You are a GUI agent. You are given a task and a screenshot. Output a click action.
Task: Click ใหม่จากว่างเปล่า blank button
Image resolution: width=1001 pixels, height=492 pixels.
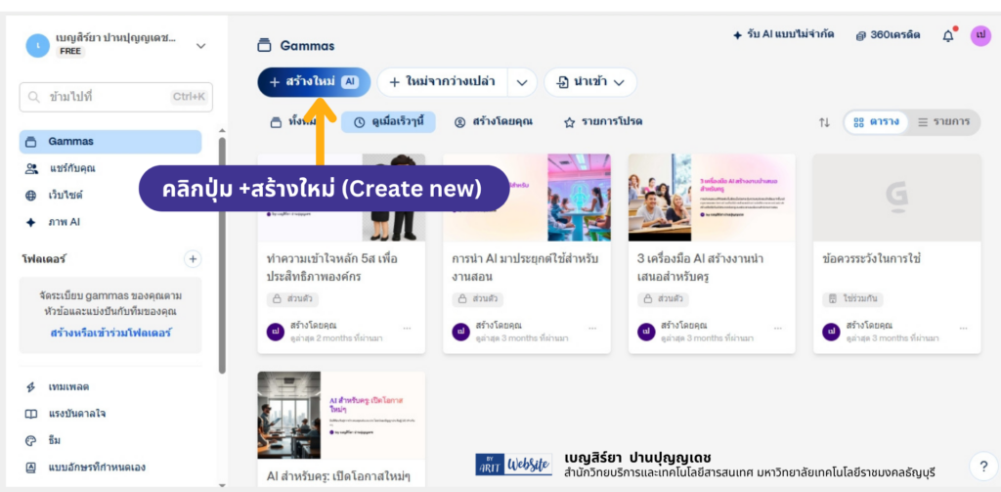443,82
